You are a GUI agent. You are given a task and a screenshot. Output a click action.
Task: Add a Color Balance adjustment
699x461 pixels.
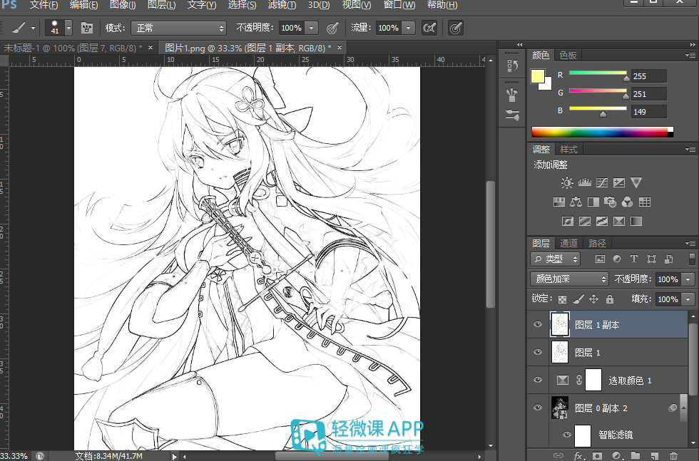tap(576, 202)
